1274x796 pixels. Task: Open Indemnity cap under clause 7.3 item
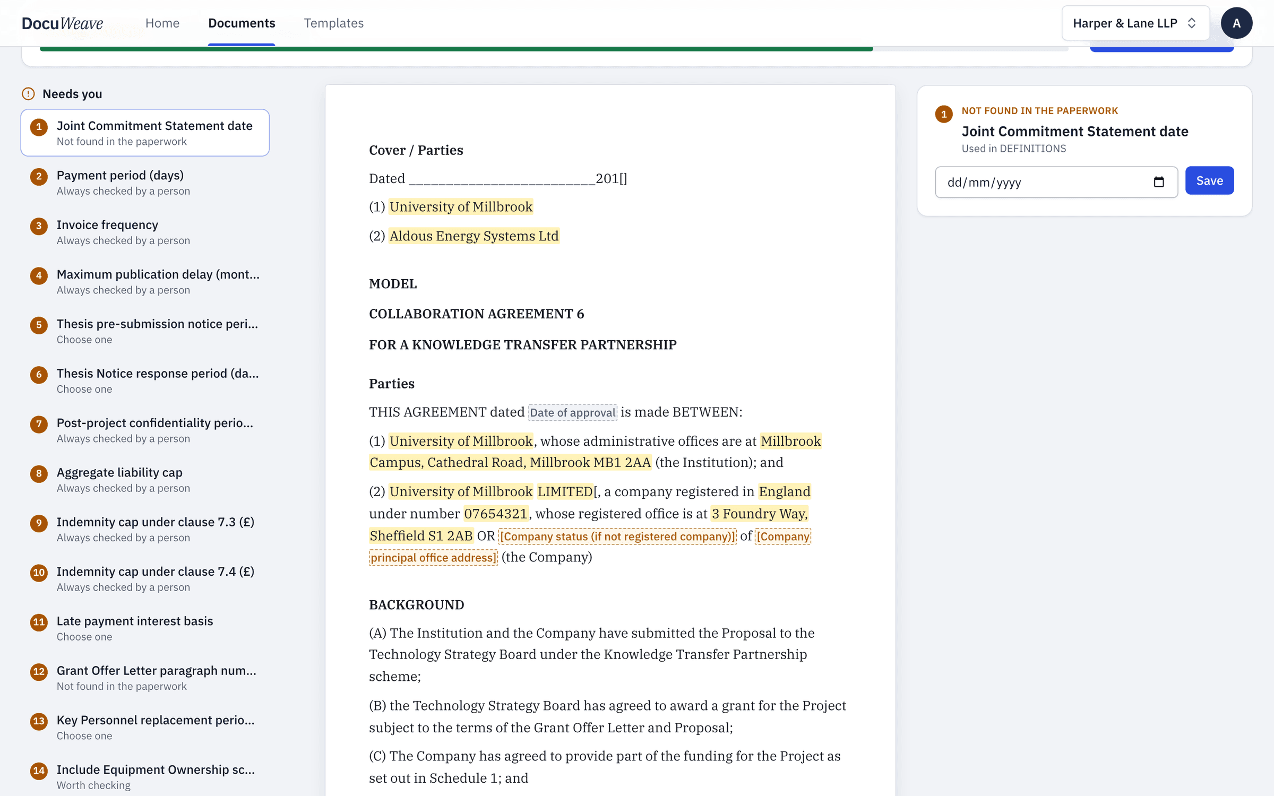(x=145, y=529)
